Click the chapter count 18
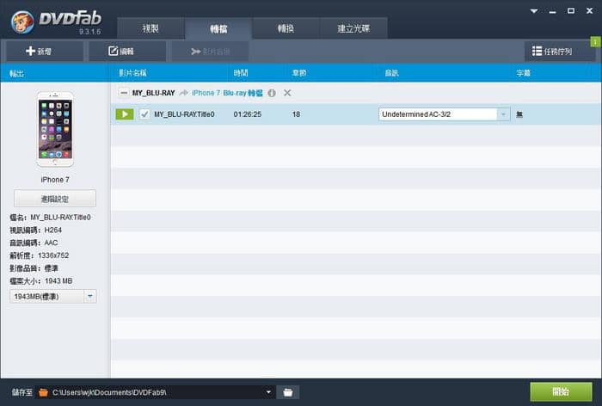The width and height of the screenshot is (602, 406). click(x=296, y=114)
